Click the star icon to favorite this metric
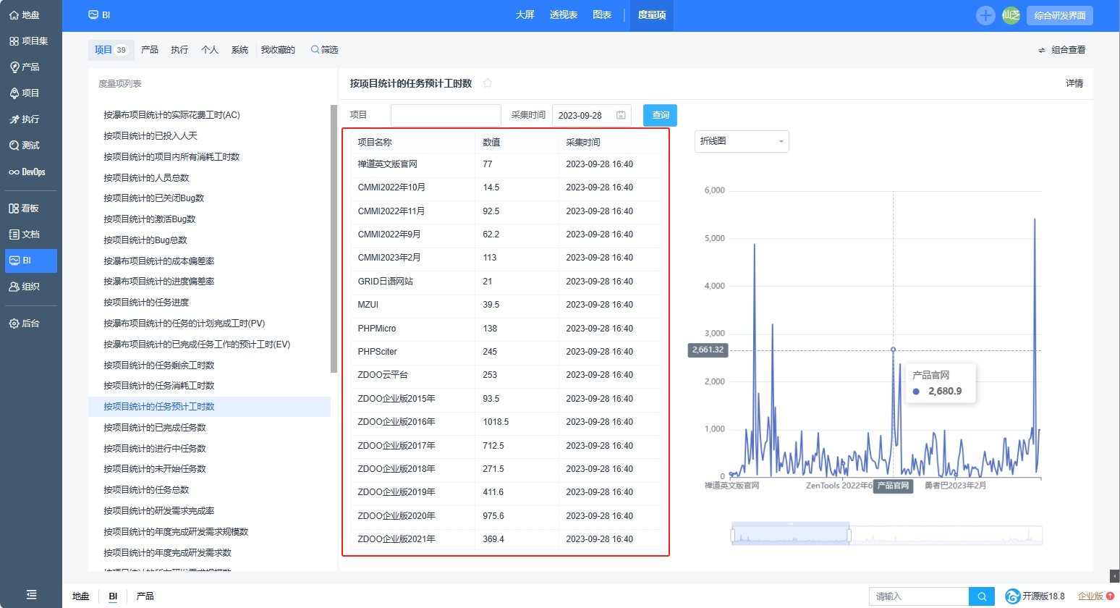 point(488,83)
